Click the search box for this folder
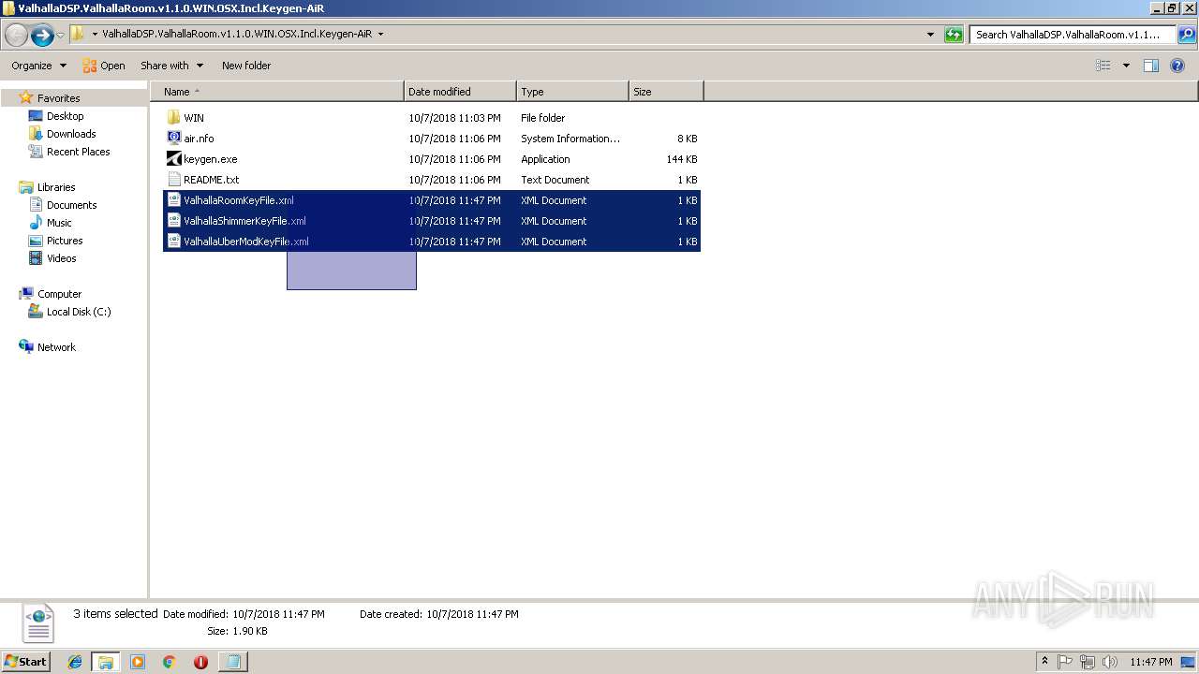This screenshot has height=674, width=1199. click(1072, 35)
